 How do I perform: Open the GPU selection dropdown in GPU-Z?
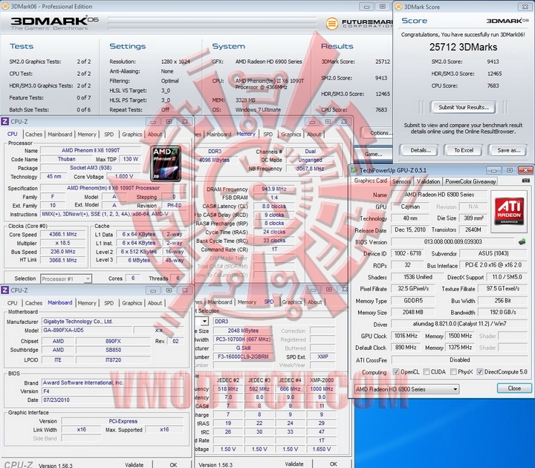click(x=406, y=389)
